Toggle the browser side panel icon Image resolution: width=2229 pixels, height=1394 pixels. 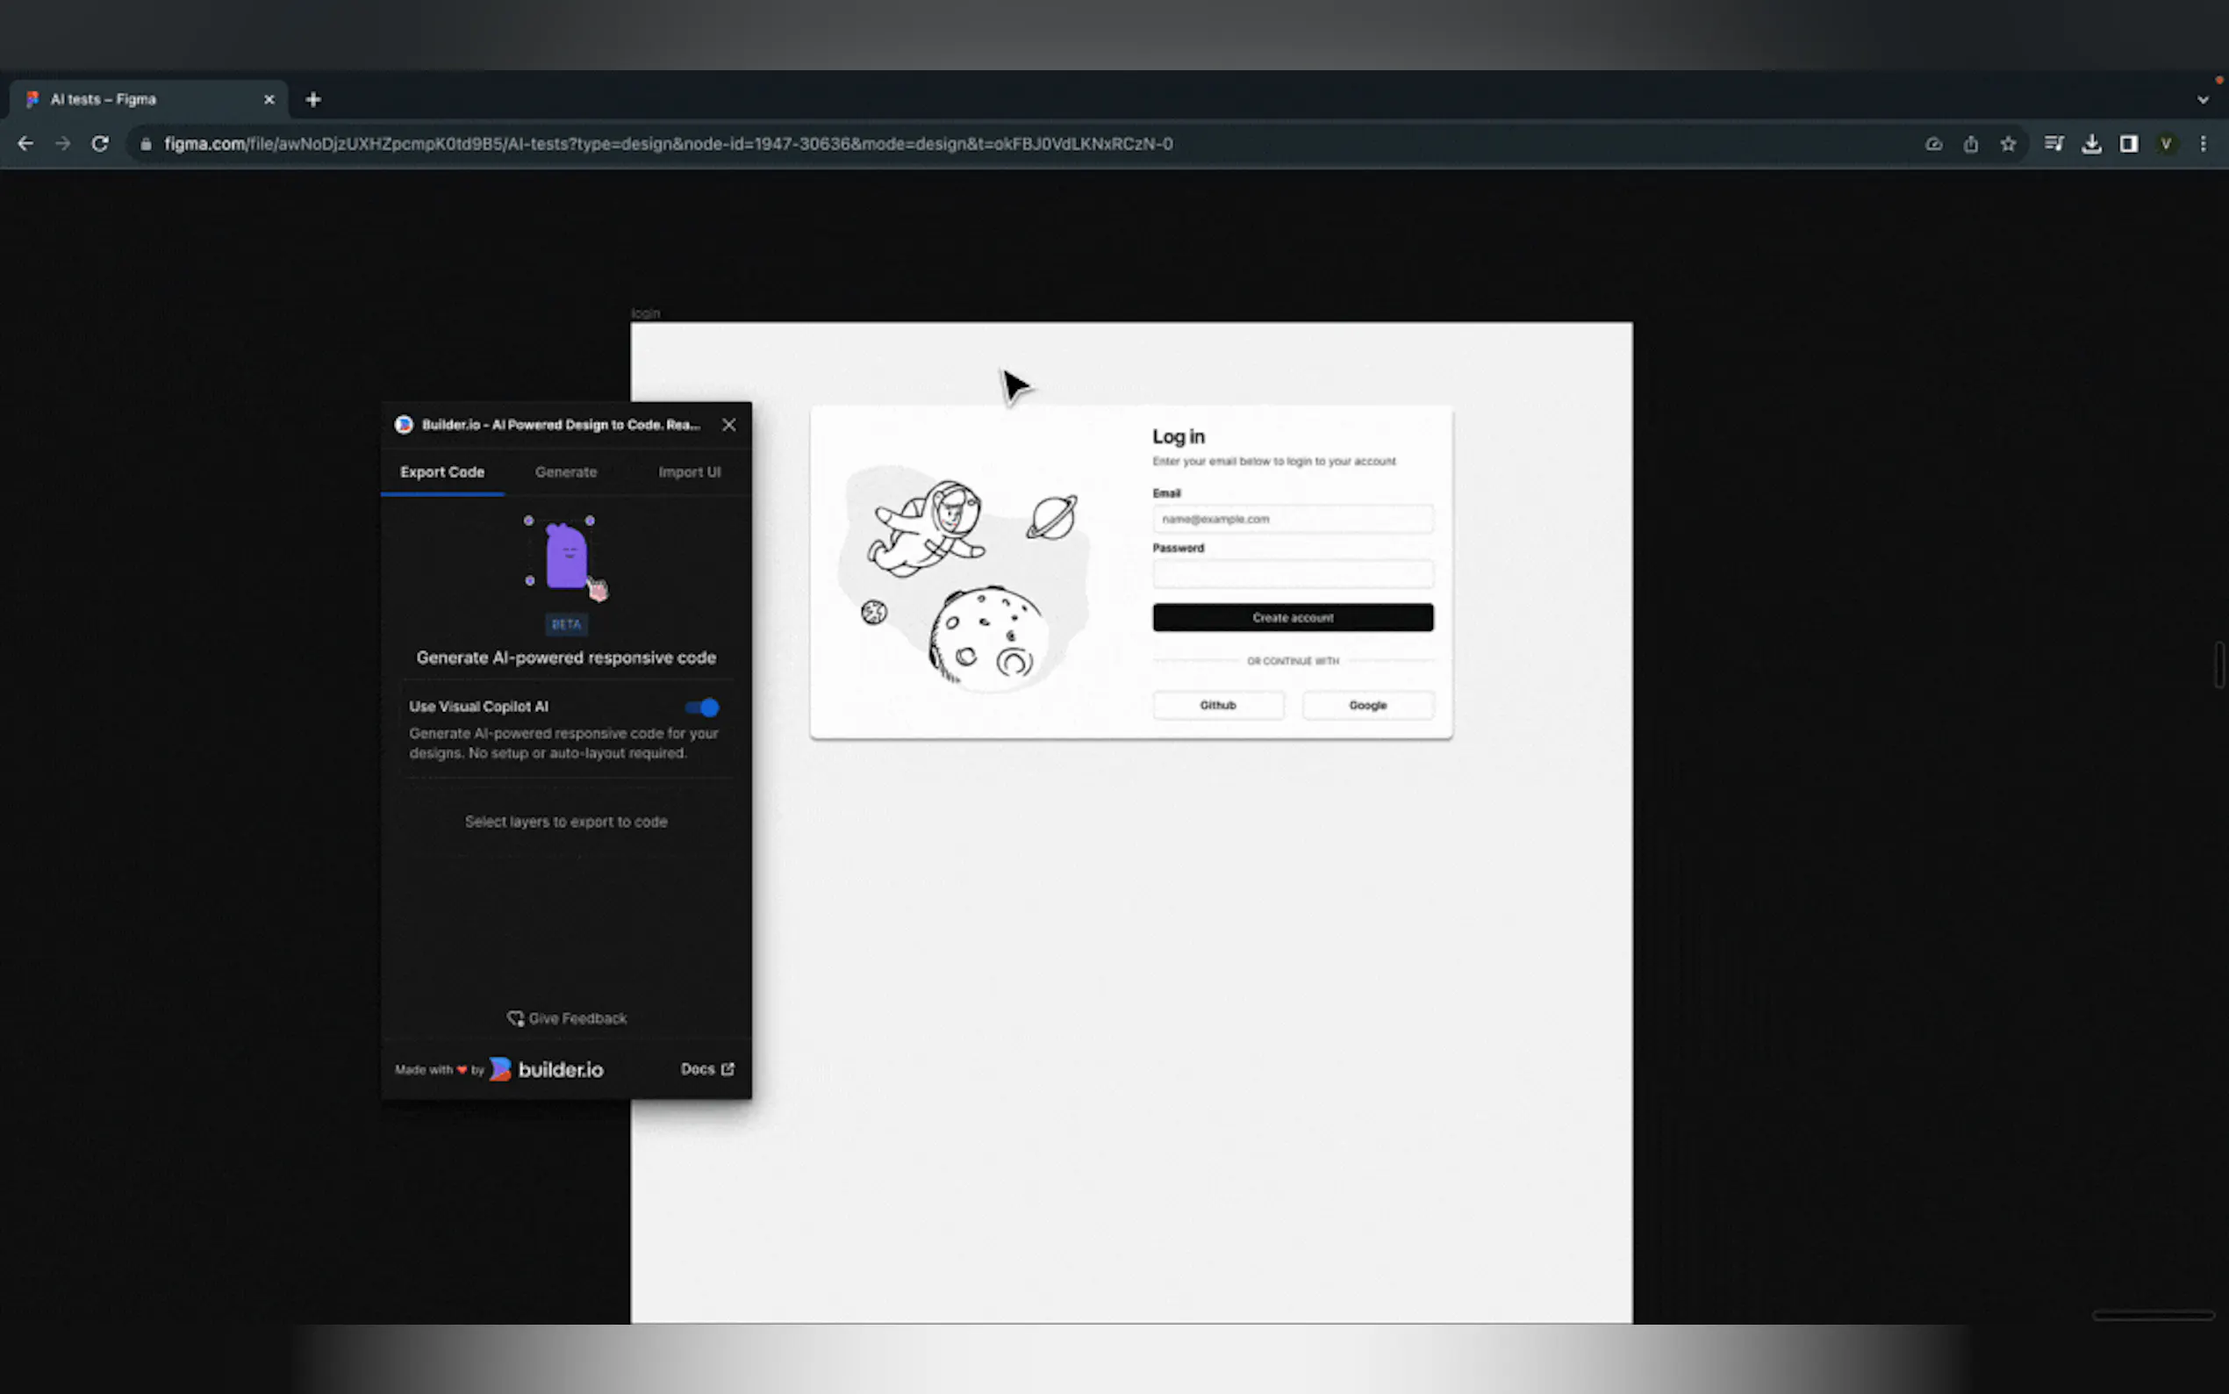tap(2129, 144)
